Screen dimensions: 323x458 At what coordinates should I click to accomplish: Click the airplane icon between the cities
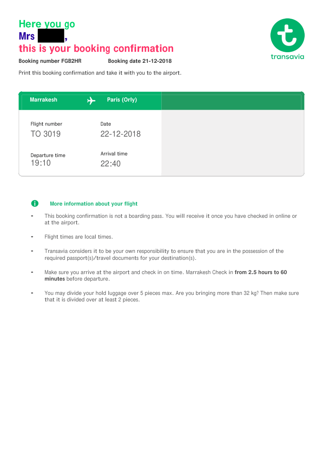(x=91, y=100)
